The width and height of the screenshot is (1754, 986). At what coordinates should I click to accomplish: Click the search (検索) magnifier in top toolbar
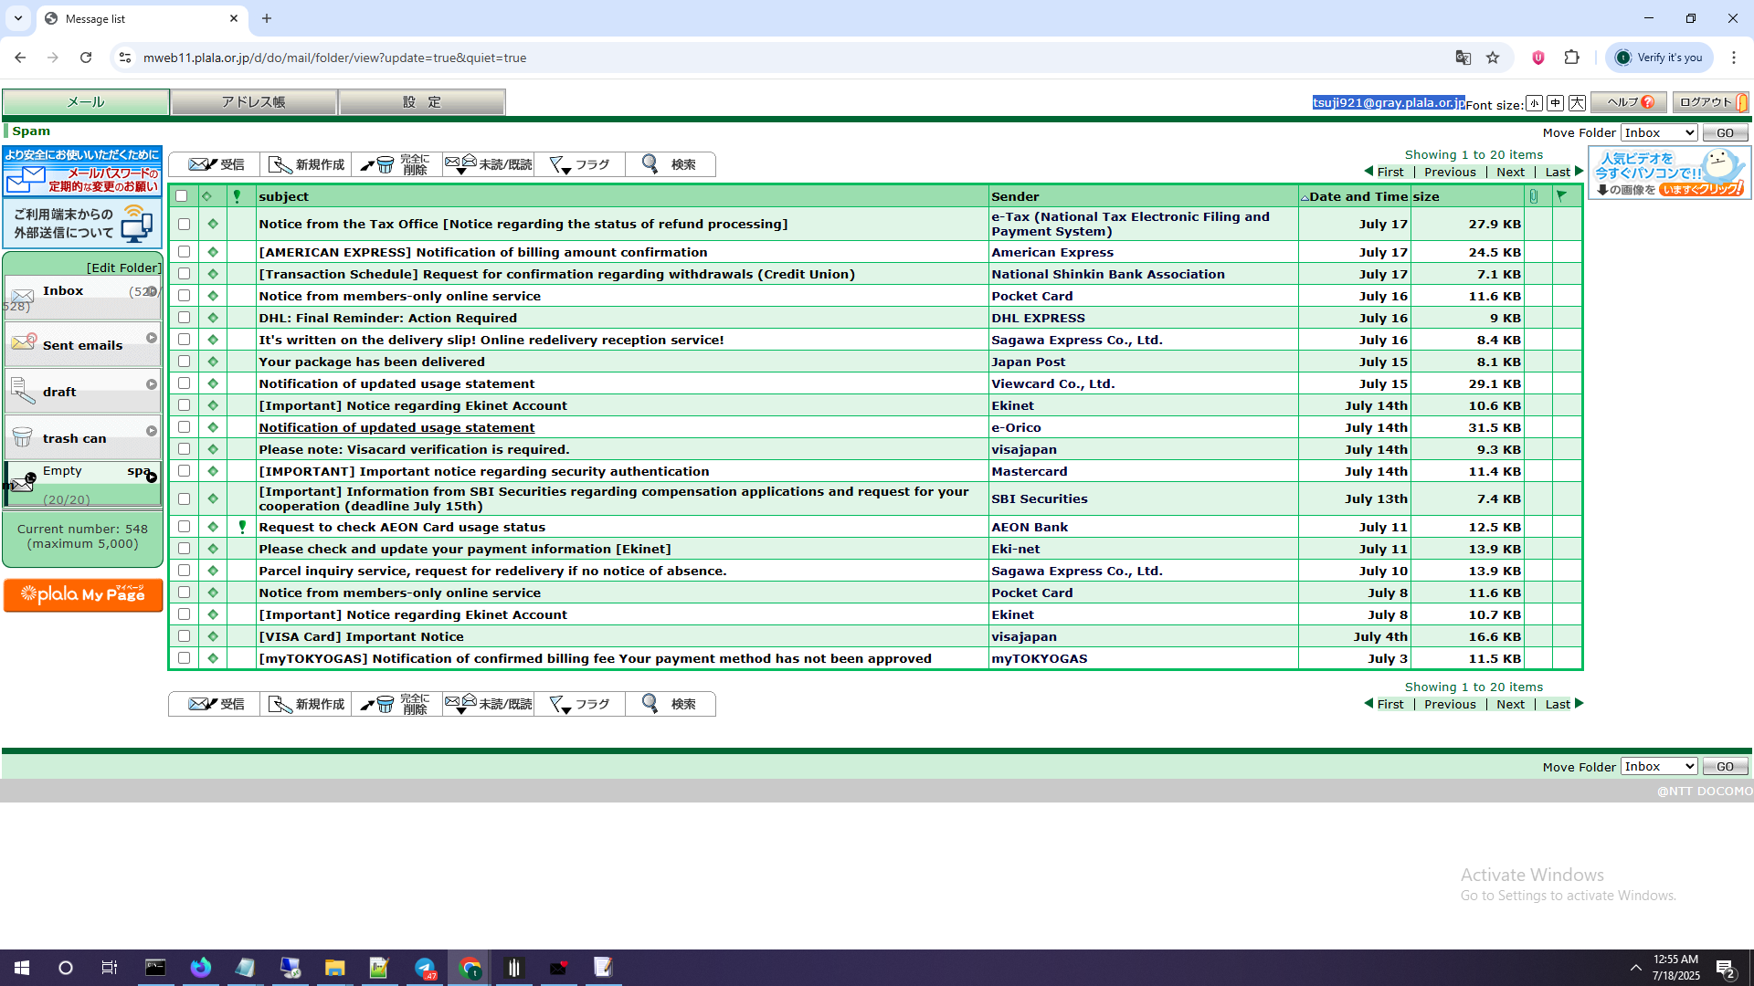[670, 164]
